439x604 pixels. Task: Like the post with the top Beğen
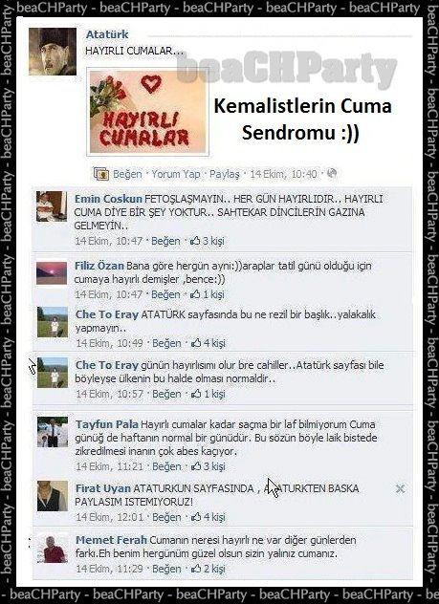[127, 174]
